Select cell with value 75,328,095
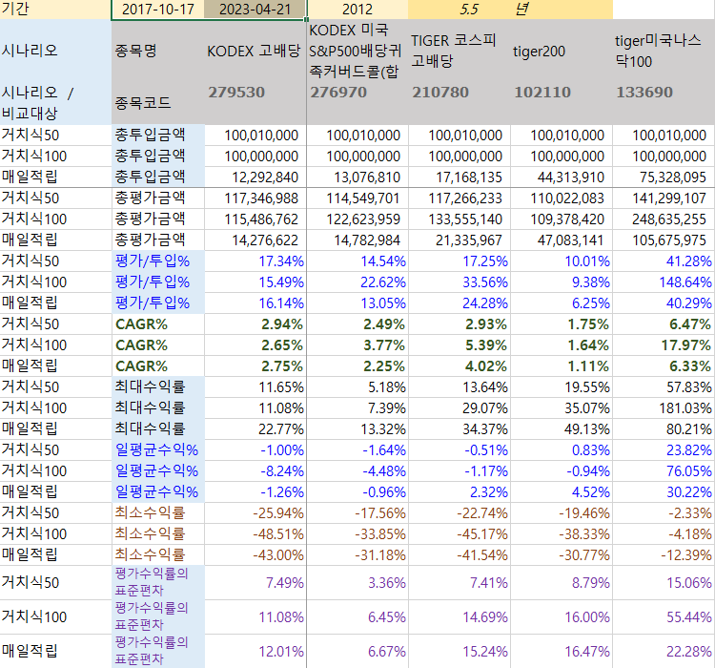Viewport: 715px width, 668px height. point(664,177)
